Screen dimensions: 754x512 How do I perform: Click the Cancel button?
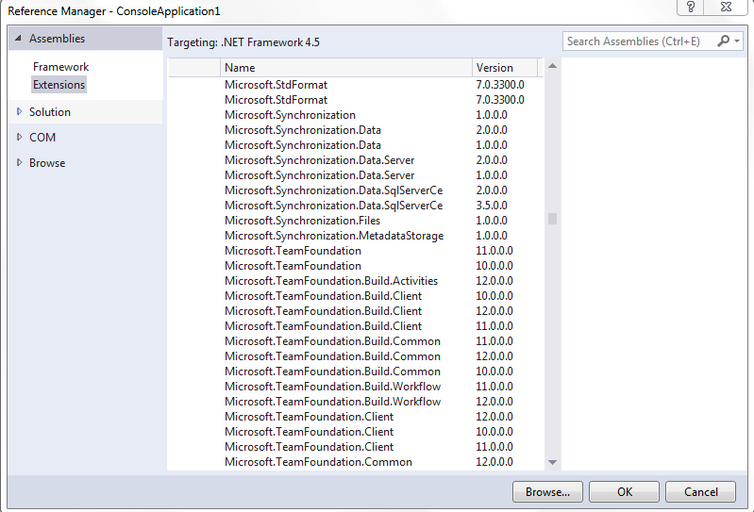[x=700, y=492]
